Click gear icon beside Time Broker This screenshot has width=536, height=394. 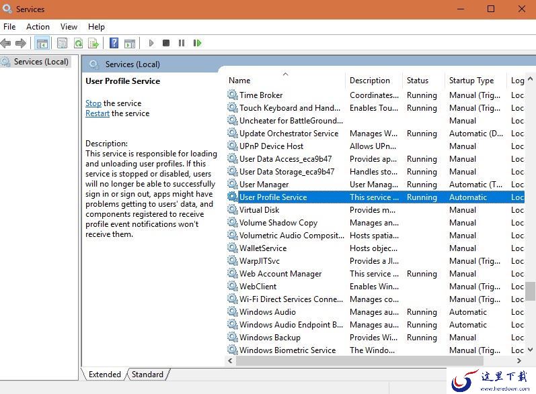[x=233, y=95]
